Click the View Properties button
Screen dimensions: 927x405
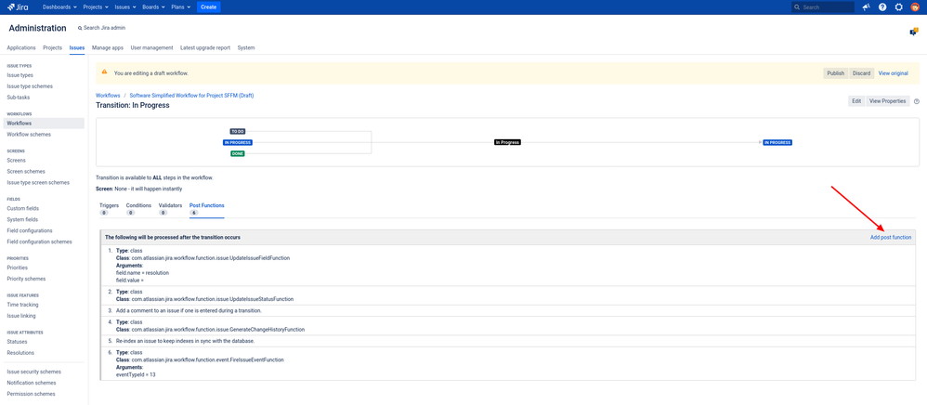pos(887,101)
